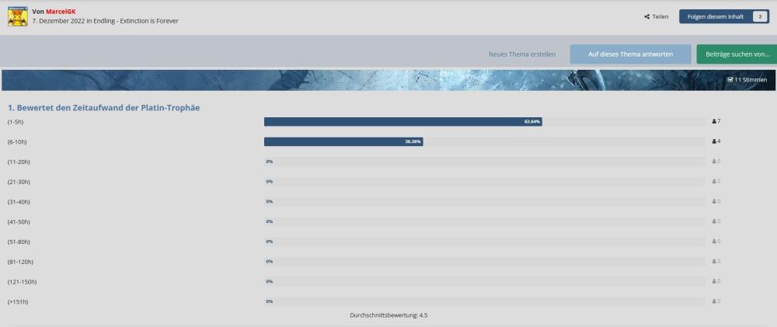Click the 11 Stimmen checkbox icon
Viewport: 777px width, 327px height.
(730, 80)
